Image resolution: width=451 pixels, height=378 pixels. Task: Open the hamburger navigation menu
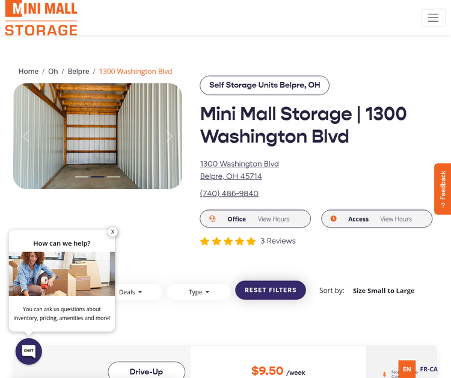click(x=433, y=18)
